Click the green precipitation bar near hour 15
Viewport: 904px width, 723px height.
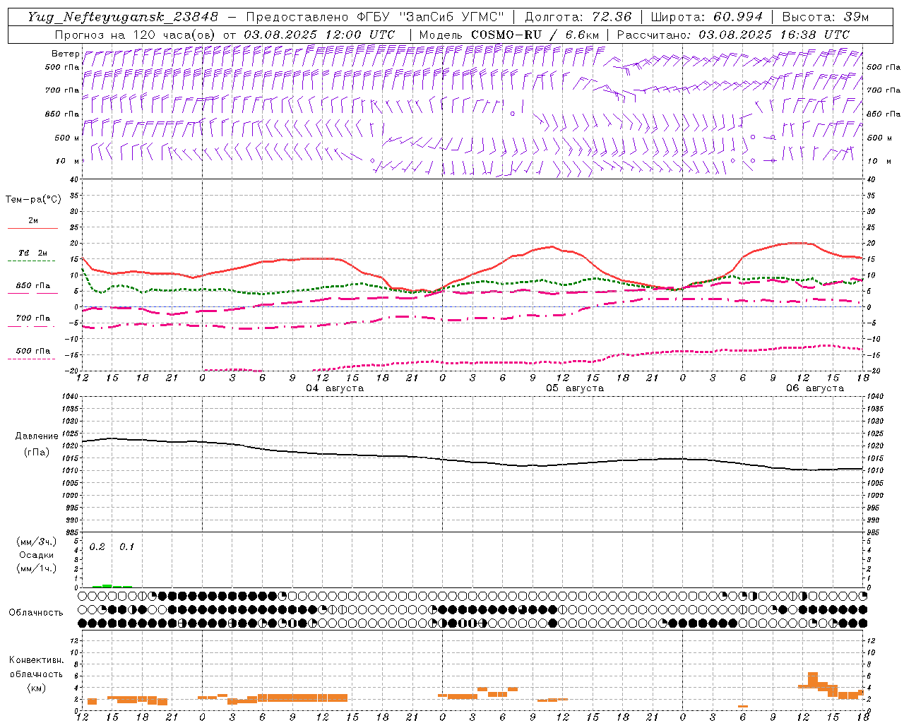pyautogui.click(x=107, y=585)
